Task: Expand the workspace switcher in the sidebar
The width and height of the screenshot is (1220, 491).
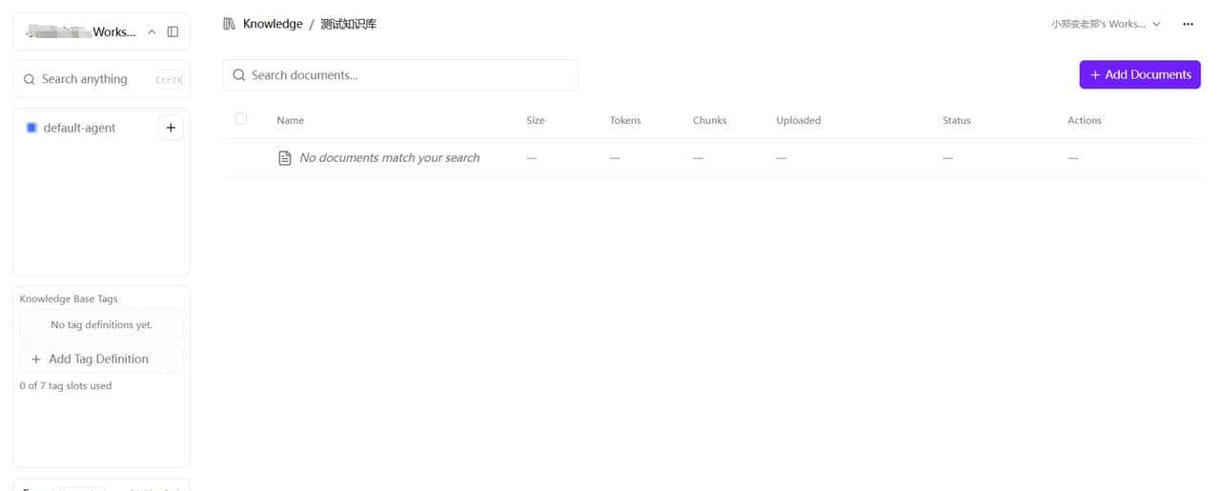Action: [152, 31]
